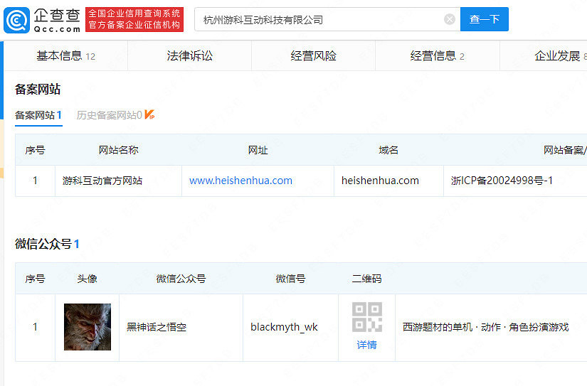Screen dimensions: 587x386
Task: Open the 基本信息 tab
Action: click(65, 55)
